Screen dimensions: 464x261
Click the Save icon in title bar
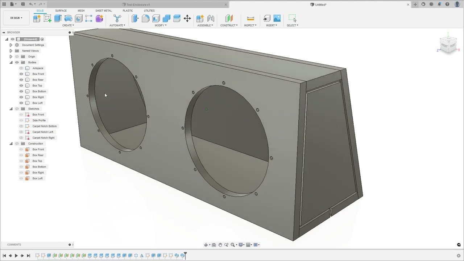(x=23, y=4)
